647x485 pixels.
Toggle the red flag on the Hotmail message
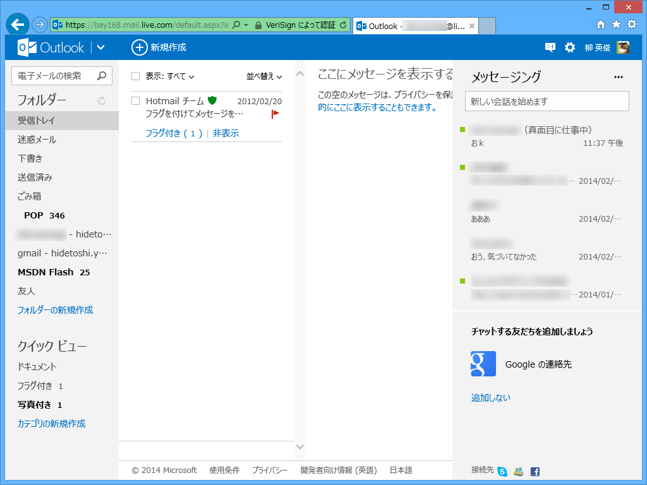(x=274, y=114)
